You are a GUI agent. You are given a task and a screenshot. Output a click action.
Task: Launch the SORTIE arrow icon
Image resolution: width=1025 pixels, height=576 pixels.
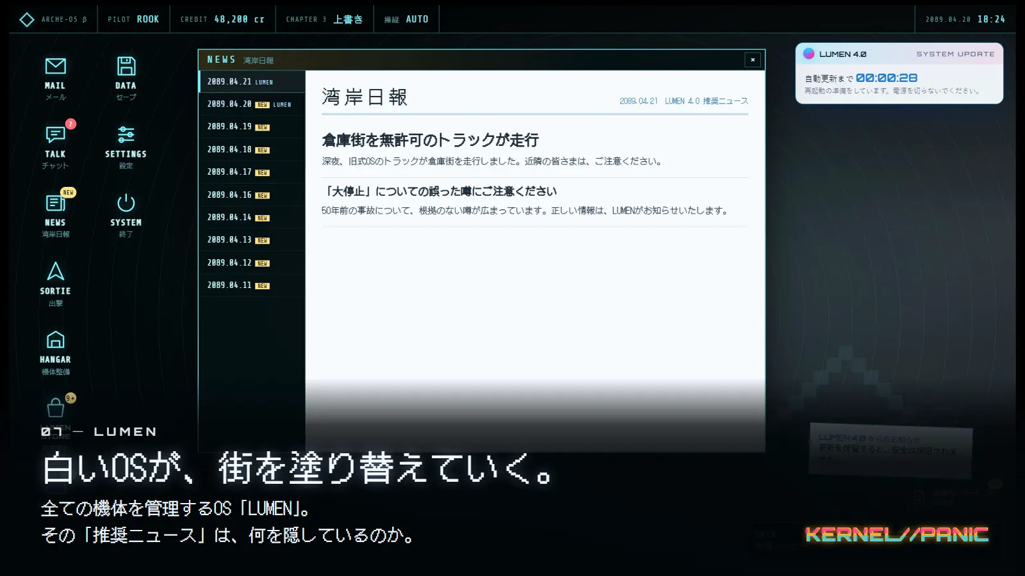pyautogui.click(x=55, y=271)
